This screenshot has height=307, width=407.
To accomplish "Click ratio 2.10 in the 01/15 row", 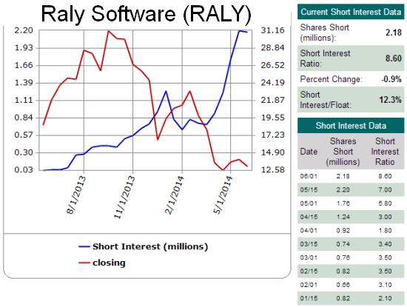I will pos(385,298).
